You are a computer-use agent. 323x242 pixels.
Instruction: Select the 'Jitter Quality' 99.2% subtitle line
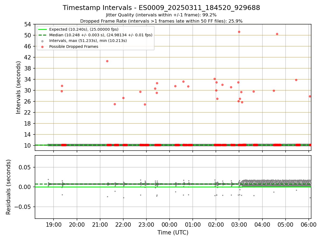pyautogui.click(x=161, y=15)
